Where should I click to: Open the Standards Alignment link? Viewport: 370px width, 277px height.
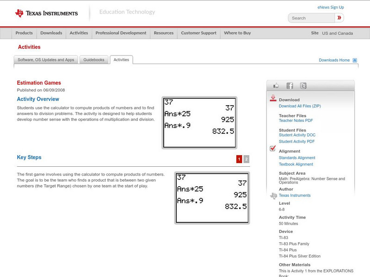point(297,158)
